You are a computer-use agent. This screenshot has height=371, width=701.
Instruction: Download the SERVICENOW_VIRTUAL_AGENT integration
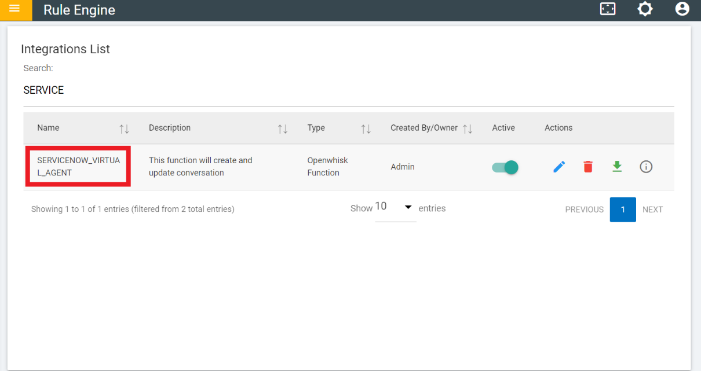[617, 167]
